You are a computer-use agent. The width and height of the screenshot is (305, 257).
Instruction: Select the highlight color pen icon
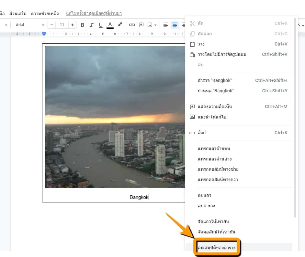pyautogui.click(x=120, y=25)
